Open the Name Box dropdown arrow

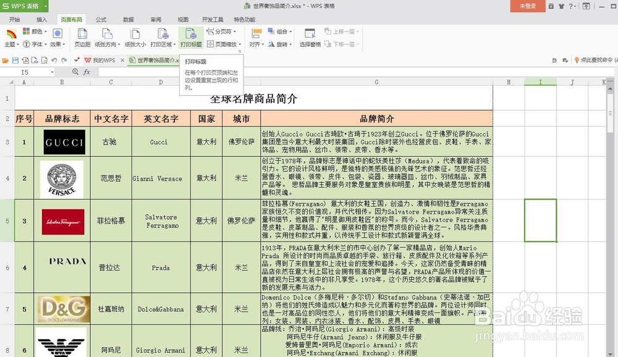pyautogui.click(x=52, y=72)
